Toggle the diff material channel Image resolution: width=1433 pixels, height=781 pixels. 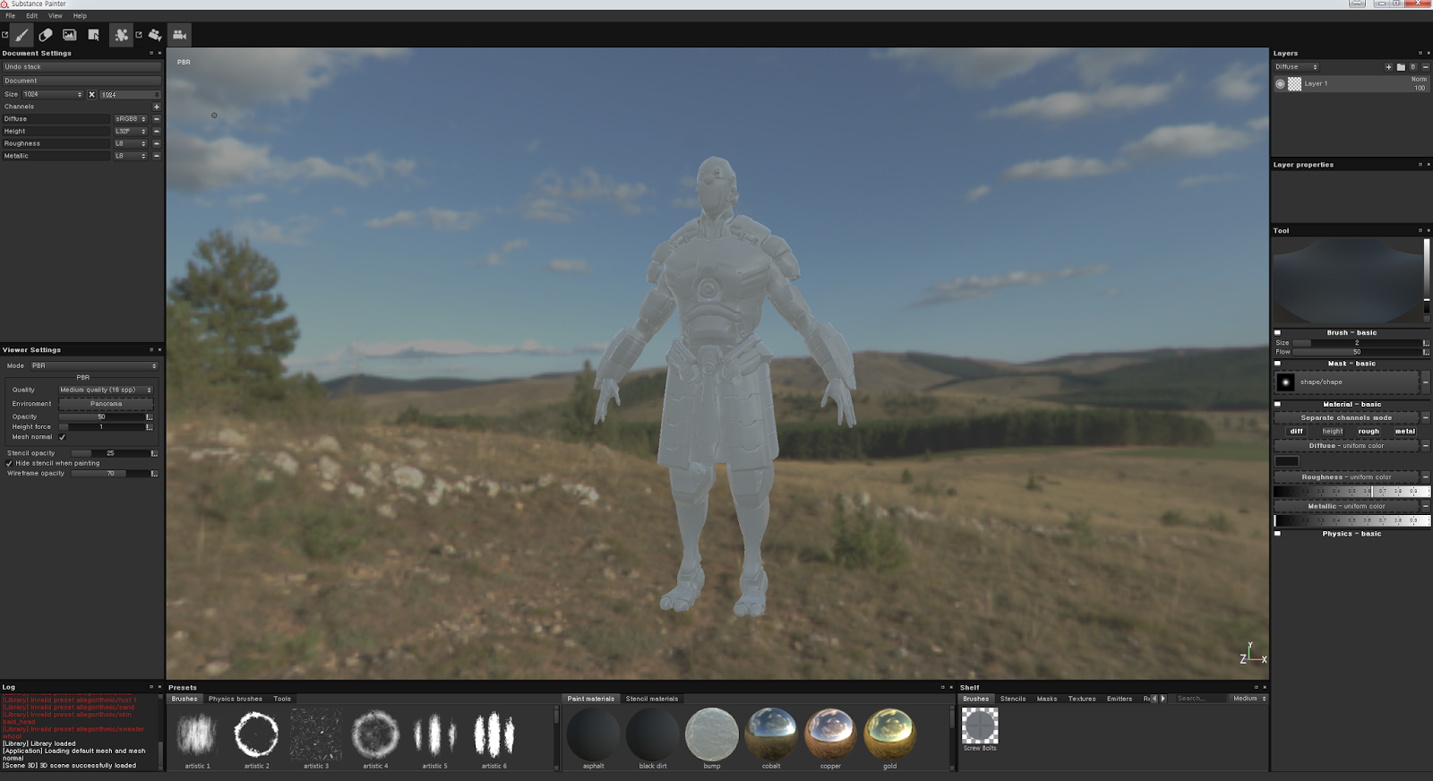tap(1296, 432)
